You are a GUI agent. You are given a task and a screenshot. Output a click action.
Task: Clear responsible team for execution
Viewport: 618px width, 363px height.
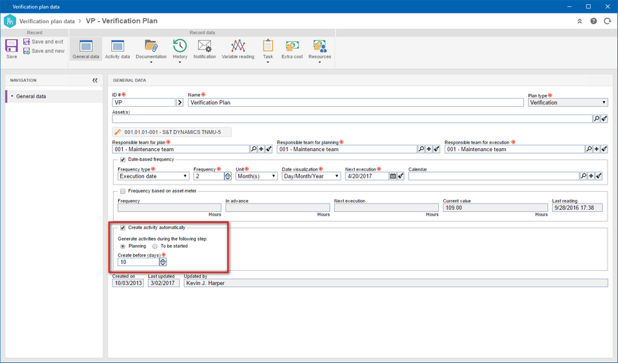pos(604,150)
